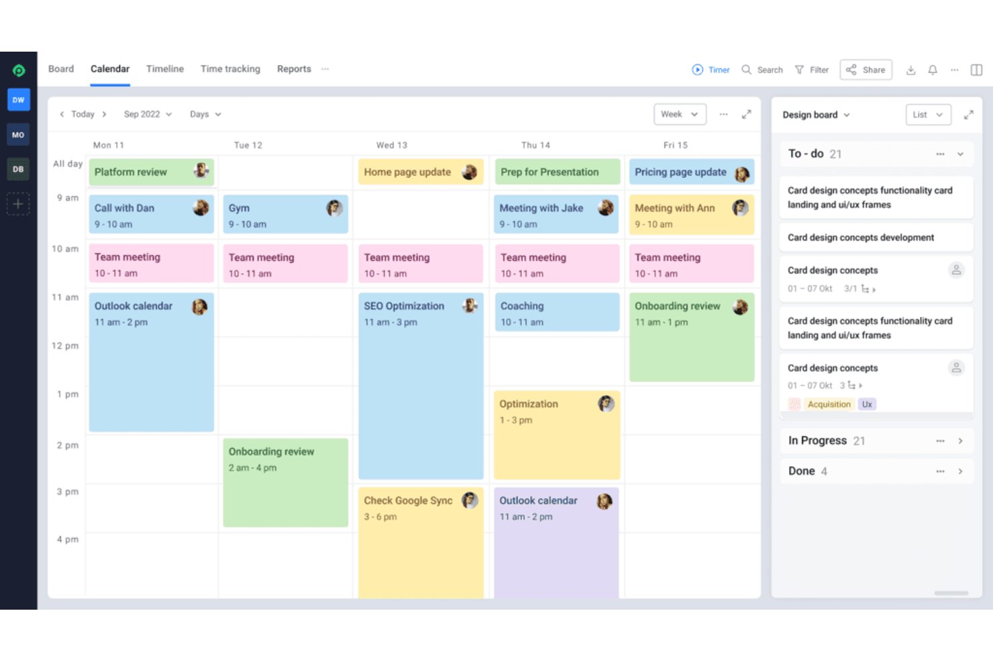Open the Check Google Sync event

pos(421,542)
